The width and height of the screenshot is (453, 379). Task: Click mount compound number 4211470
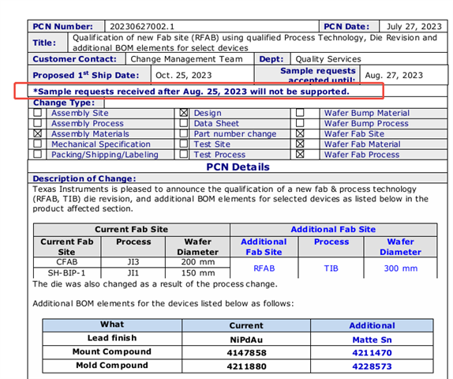(372, 353)
